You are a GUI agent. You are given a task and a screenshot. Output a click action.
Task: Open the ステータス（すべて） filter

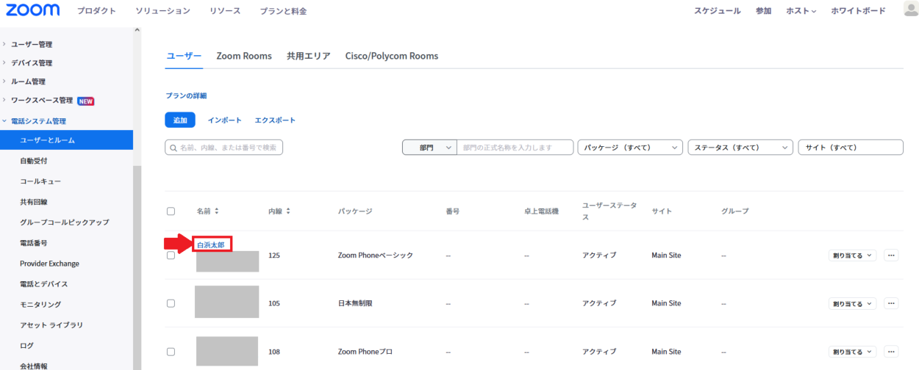[740, 148]
